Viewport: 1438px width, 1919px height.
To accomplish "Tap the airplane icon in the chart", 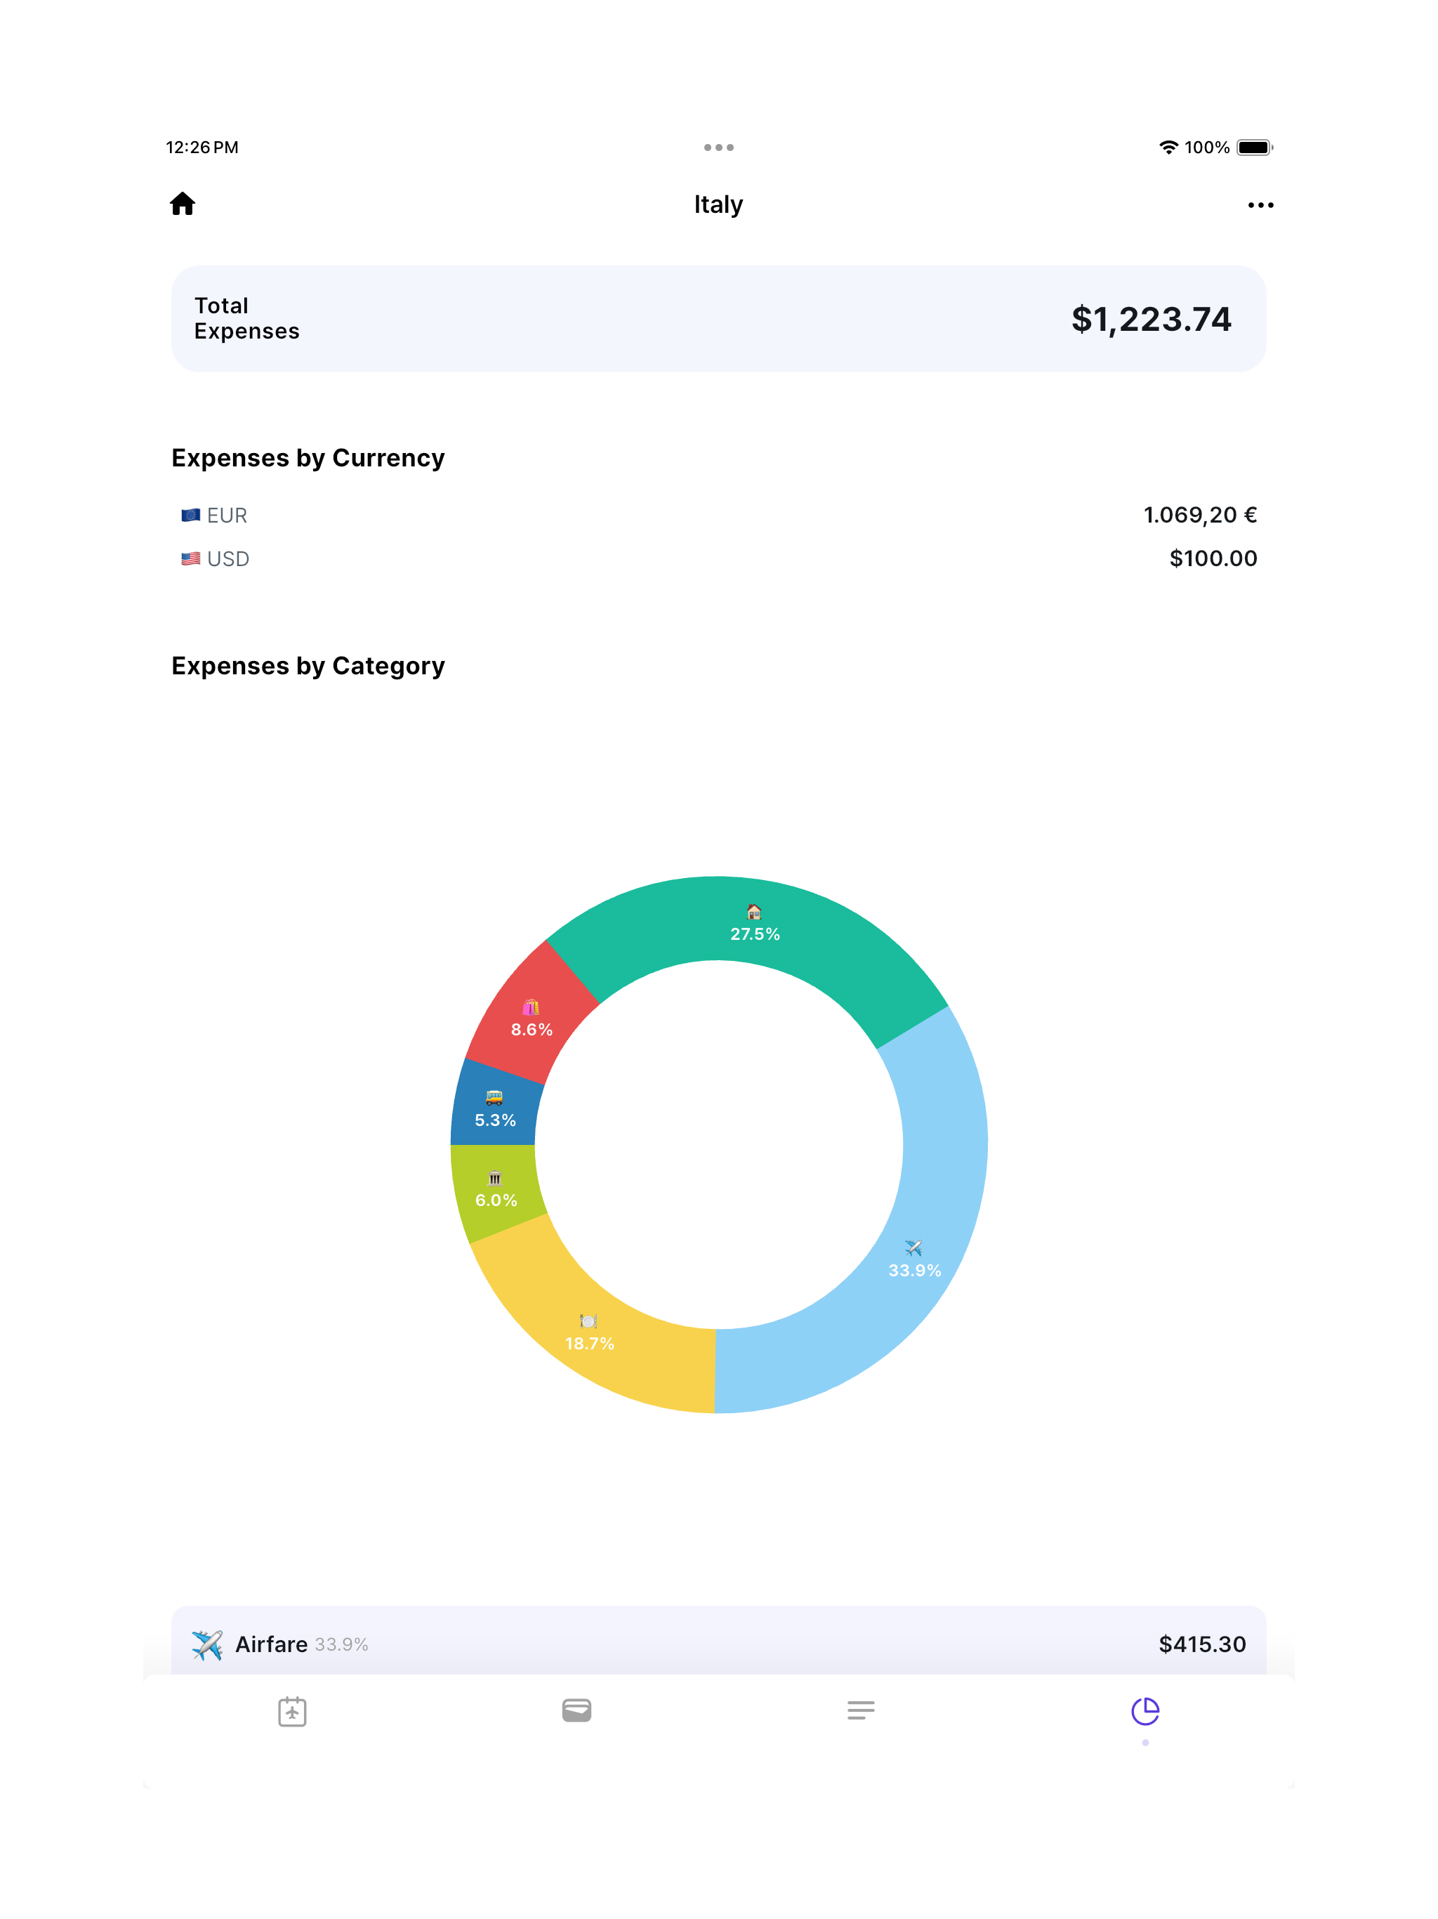I will tap(913, 1247).
